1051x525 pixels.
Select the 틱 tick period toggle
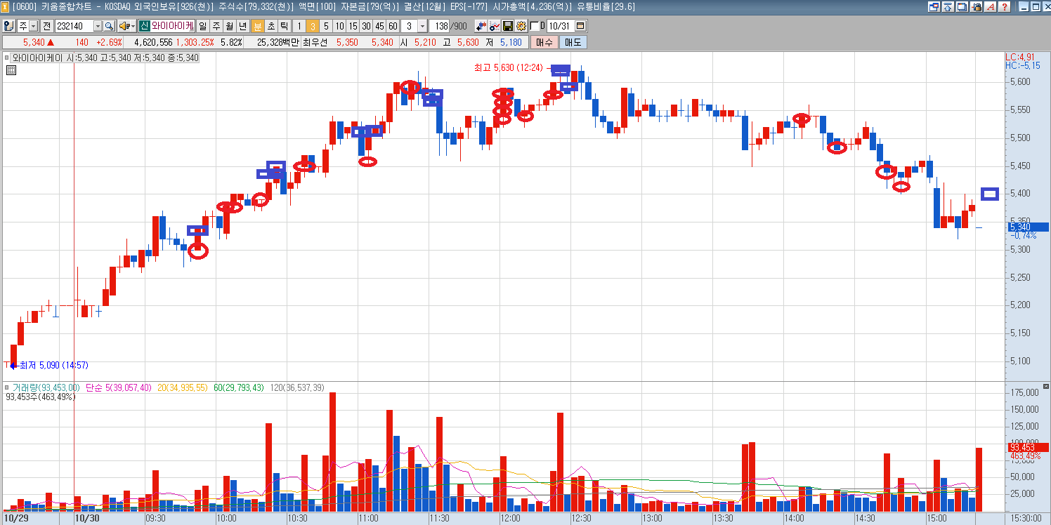click(x=284, y=26)
